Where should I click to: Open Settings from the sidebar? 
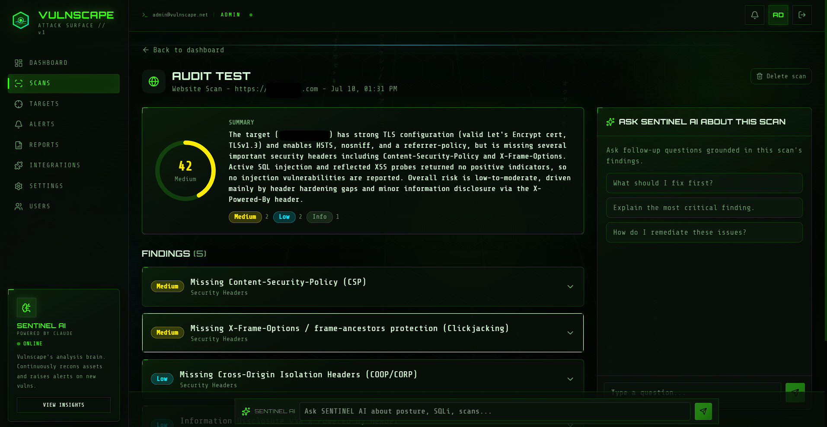[x=64, y=186]
